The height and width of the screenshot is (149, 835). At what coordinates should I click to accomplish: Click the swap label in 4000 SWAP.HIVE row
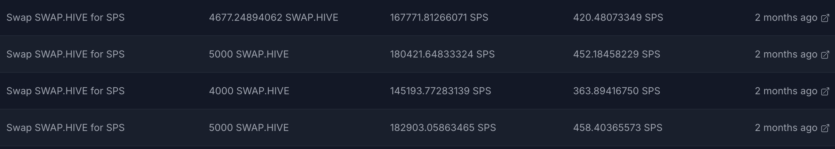65,91
